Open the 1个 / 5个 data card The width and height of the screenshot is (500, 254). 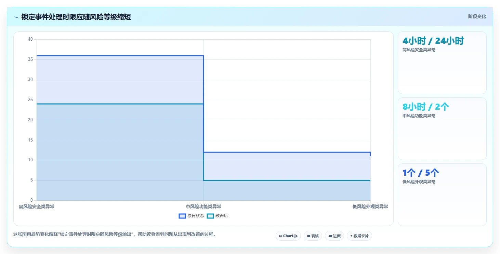[x=442, y=195]
